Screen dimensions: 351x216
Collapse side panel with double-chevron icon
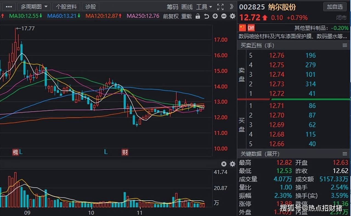coord(232,7)
